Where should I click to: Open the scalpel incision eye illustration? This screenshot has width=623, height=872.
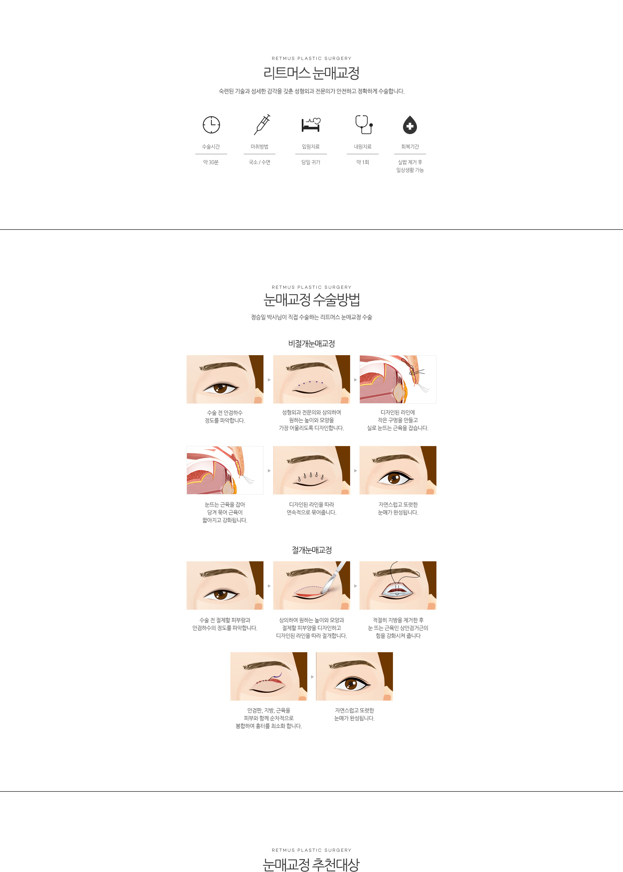pos(311,585)
